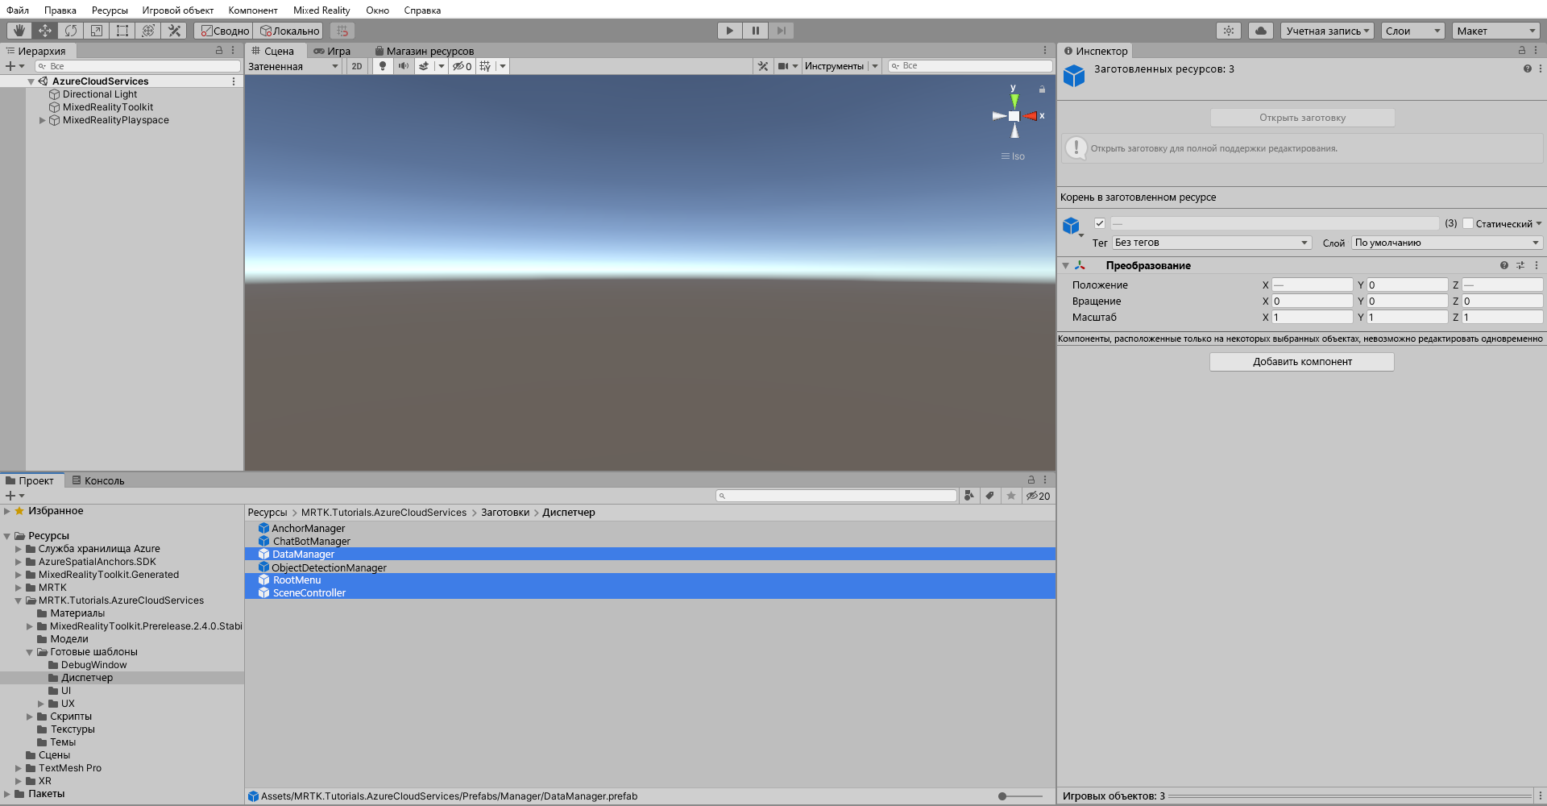1547x806 pixels.
Task: Open the Слои layers dropdown
Action: (1412, 31)
